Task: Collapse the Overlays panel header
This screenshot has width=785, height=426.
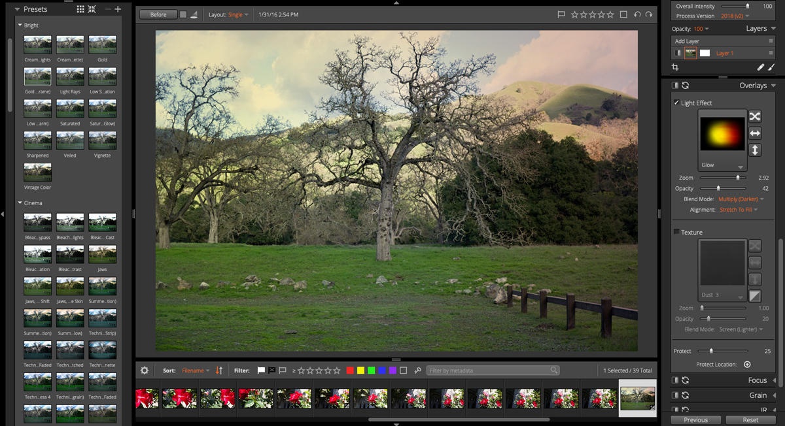Action: tap(774, 86)
